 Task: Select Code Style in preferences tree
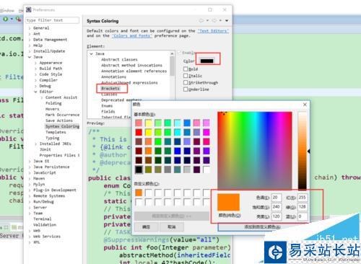coord(51,74)
